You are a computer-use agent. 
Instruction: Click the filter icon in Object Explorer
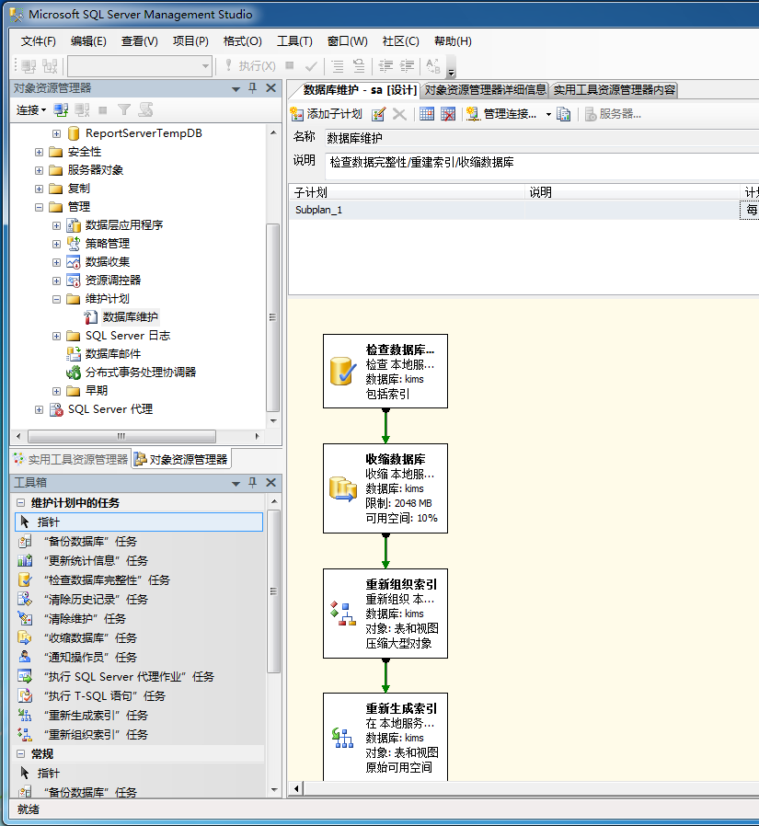pos(124,110)
